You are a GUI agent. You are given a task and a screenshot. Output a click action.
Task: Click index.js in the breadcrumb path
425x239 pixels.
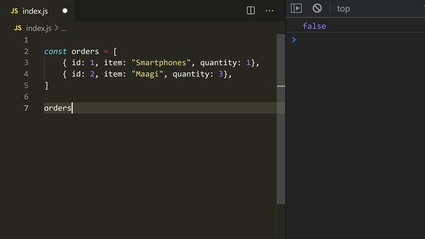click(x=39, y=28)
